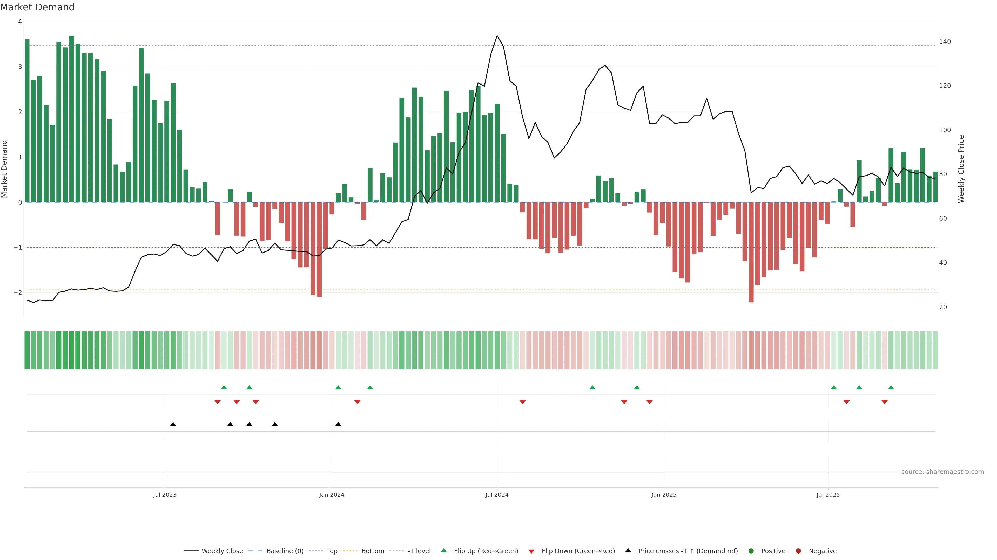Screen dimensions: 997x560
Task: Open the source: sharemaestro.com text
Action: [942, 472]
